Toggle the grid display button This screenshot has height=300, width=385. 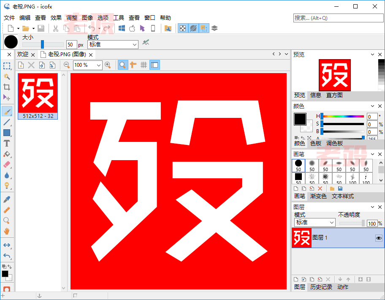[x=144, y=65]
